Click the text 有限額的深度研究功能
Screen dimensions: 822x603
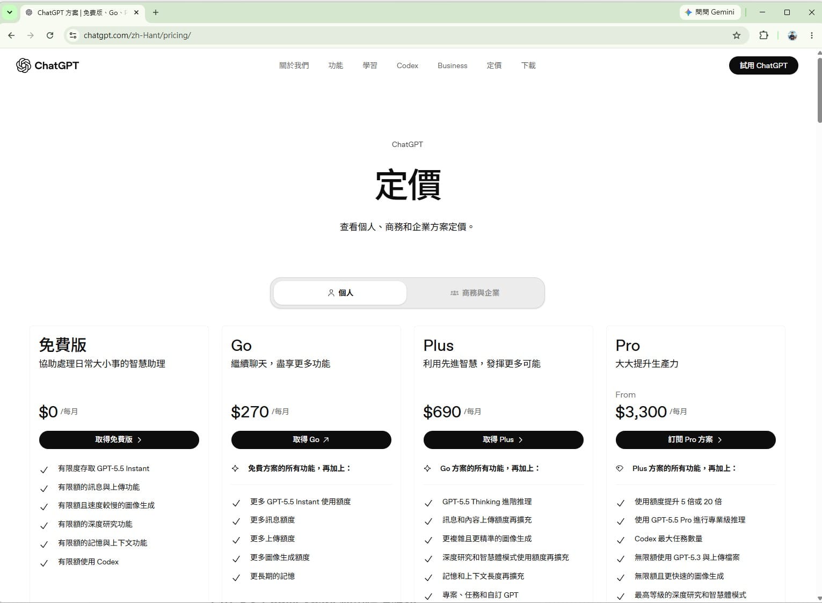coord(95,524)
